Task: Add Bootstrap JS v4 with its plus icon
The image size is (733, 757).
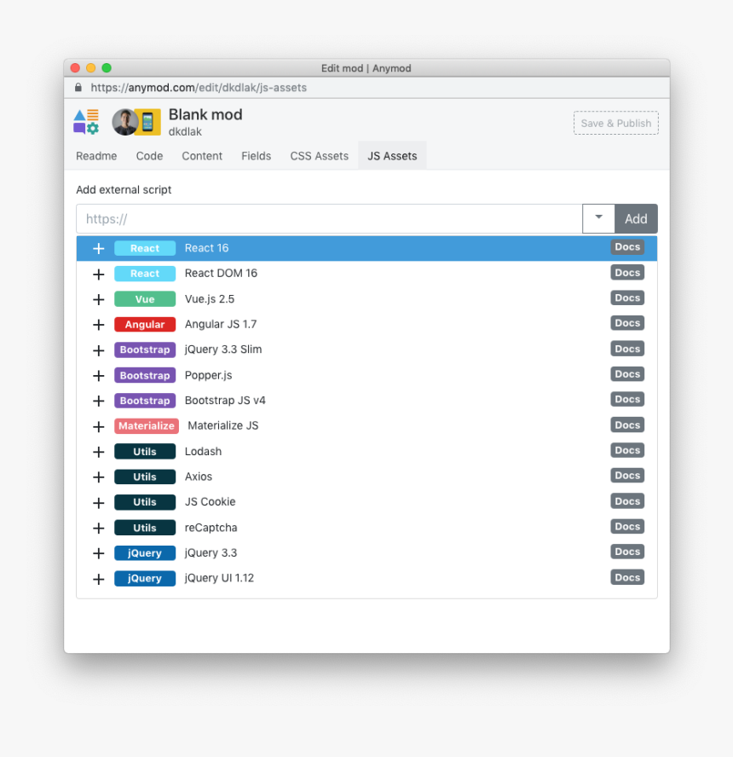Action: pos(98,400)
